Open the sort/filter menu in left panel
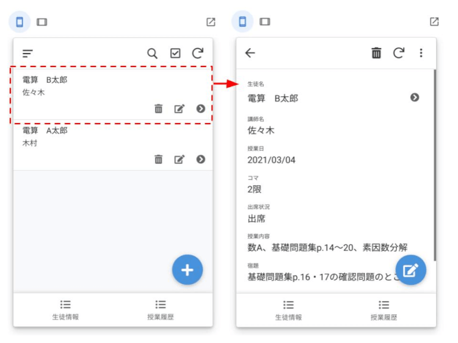 tap(27, 54)
